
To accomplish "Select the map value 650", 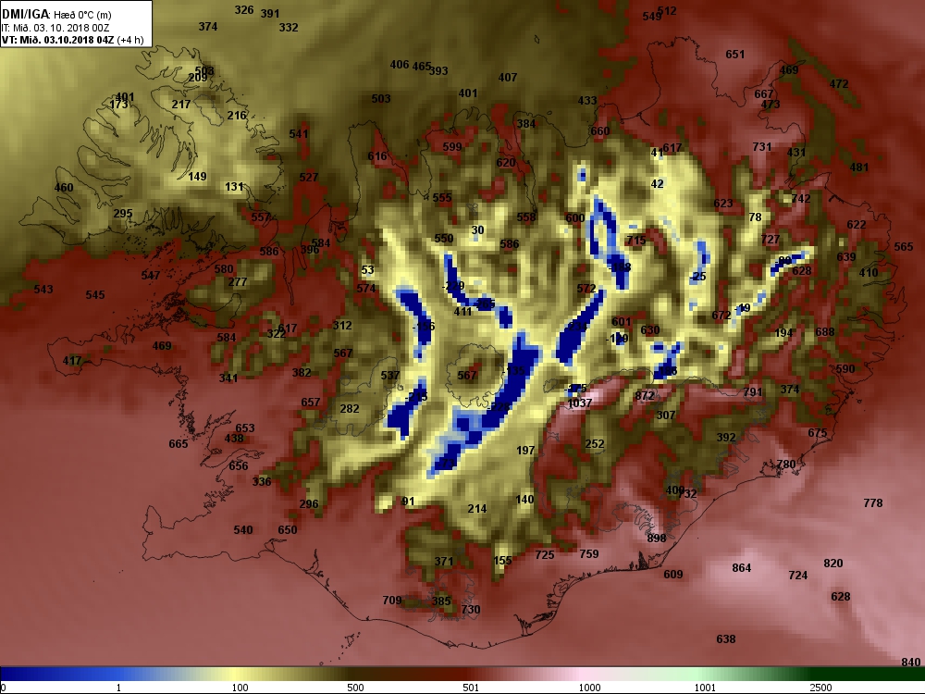I will [288, 529].
